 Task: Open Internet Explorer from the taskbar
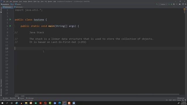pos(17,103)
